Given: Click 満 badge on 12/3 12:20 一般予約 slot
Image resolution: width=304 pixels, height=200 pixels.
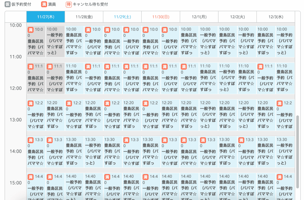Looking at the screenshot, I should (280, 103).
